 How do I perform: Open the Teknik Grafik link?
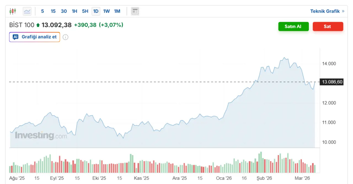click(x=325, y=11)
